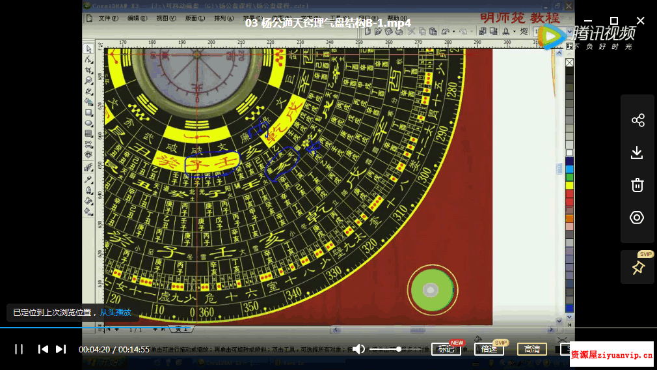The image size is (657, 370).
Task: Skip to the next video
Action: point(60,349)
